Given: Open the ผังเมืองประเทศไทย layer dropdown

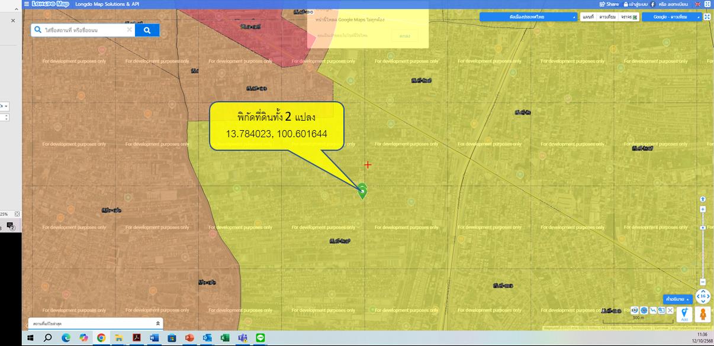Looking at the screenshot, I should [x=528, y=17].
